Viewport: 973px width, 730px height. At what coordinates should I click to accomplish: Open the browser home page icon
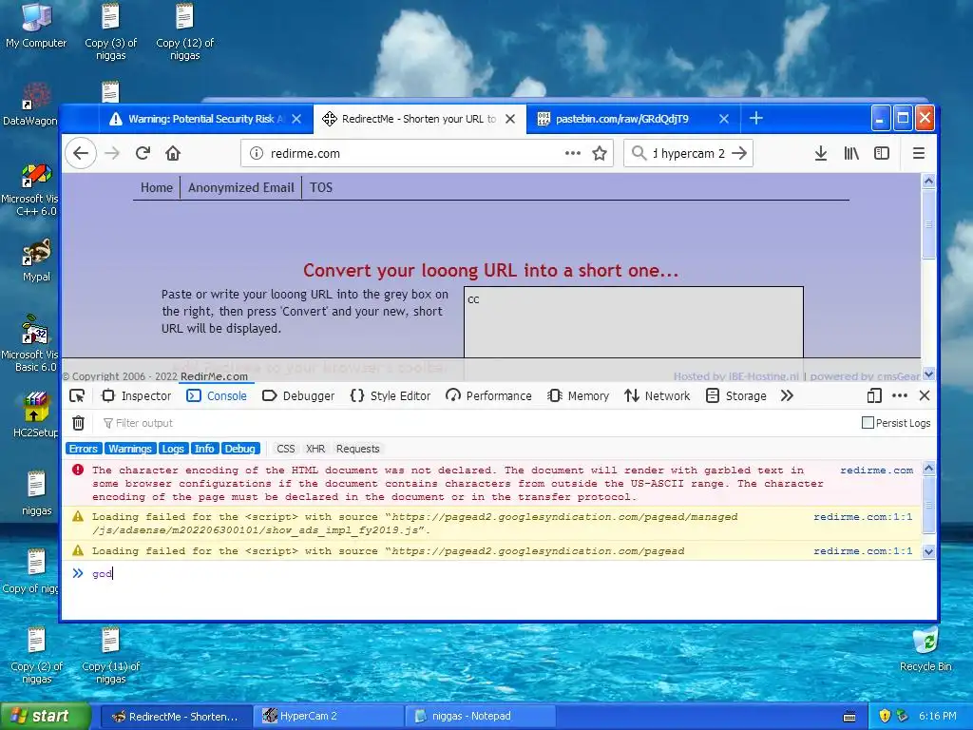(173, 153)
